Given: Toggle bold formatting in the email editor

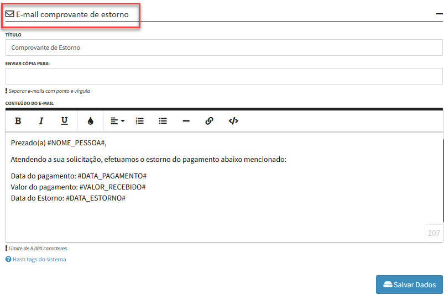Looking at the screenshot, I should coord(18,121).
